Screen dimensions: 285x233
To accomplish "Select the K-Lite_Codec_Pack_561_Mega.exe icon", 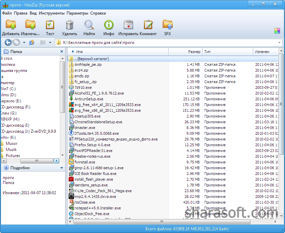I will [71, 191].
